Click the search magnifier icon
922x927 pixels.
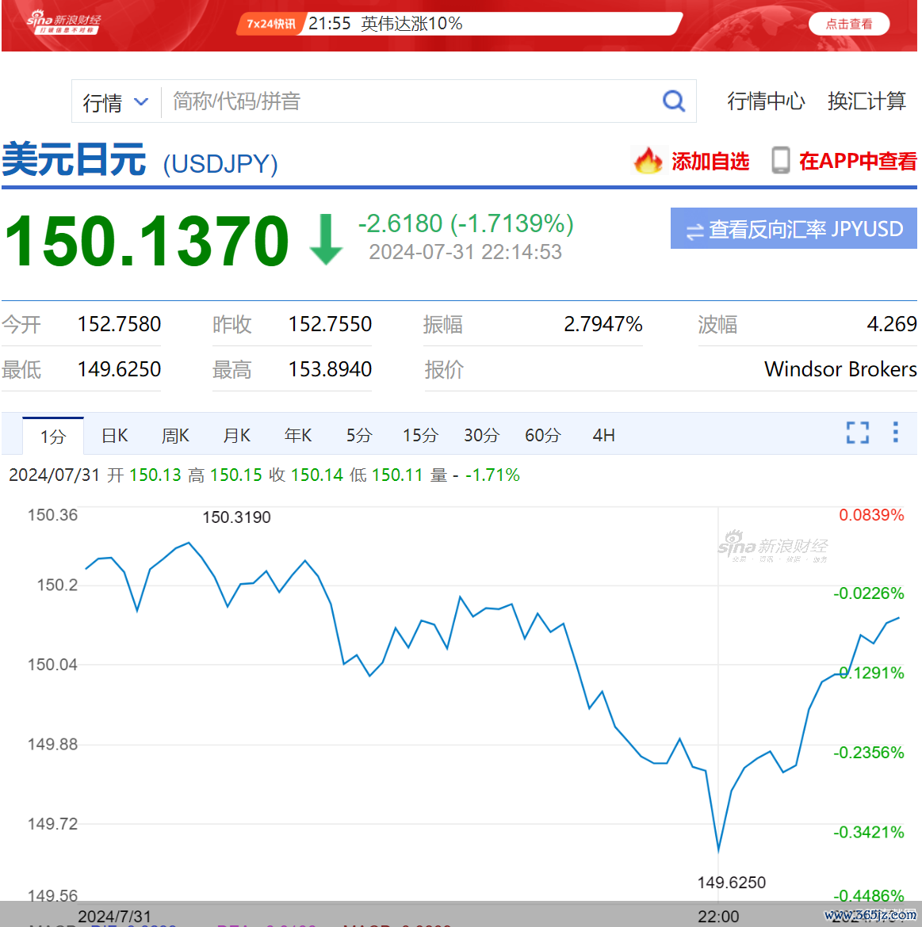673,101
